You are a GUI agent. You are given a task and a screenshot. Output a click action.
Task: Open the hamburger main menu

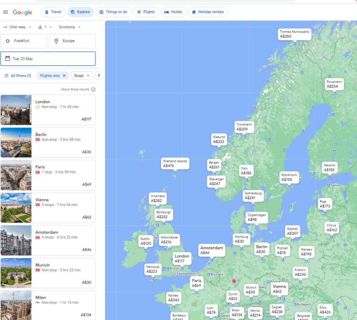point(5,12)
